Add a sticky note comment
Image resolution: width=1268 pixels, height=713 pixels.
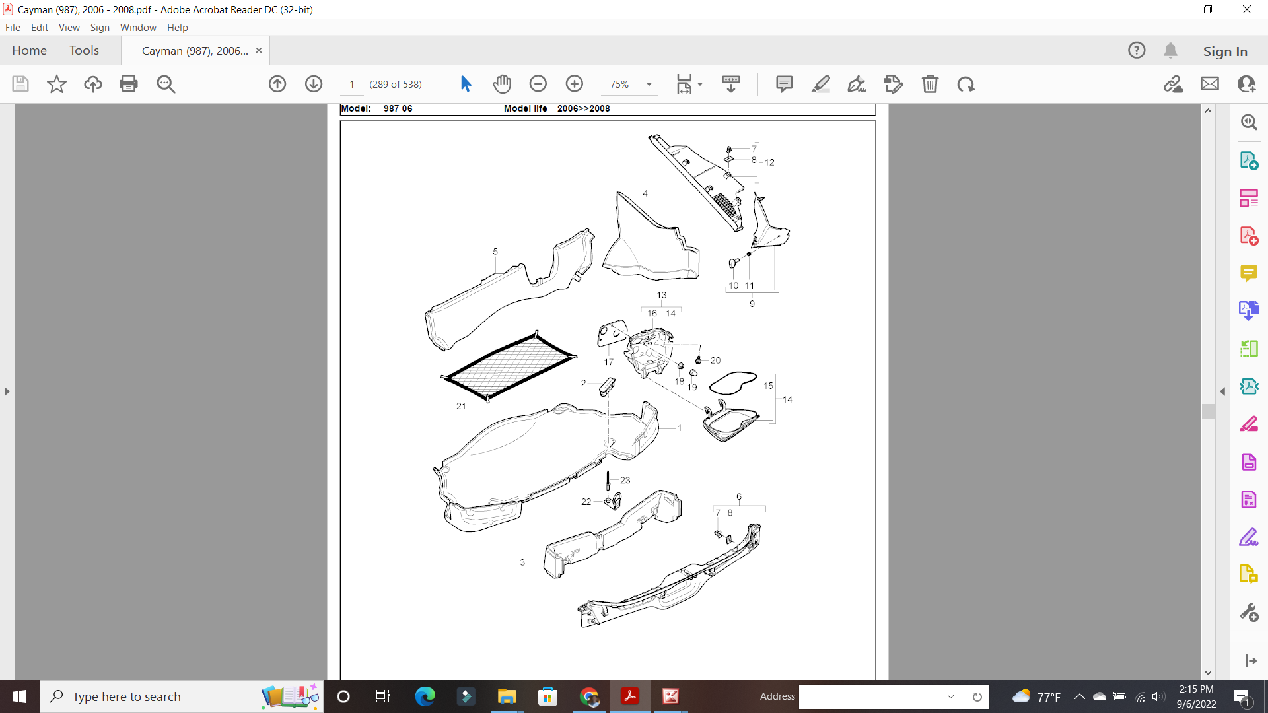784,84
